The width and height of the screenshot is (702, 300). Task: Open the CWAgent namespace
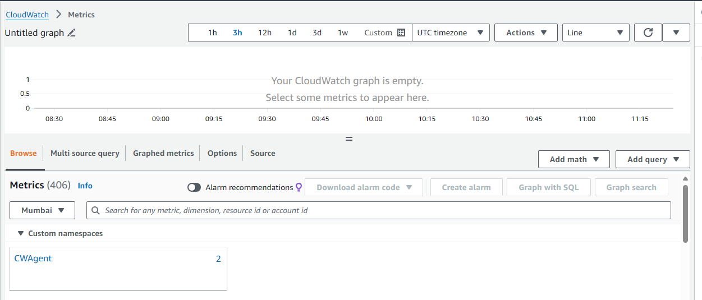pos(33,259)
